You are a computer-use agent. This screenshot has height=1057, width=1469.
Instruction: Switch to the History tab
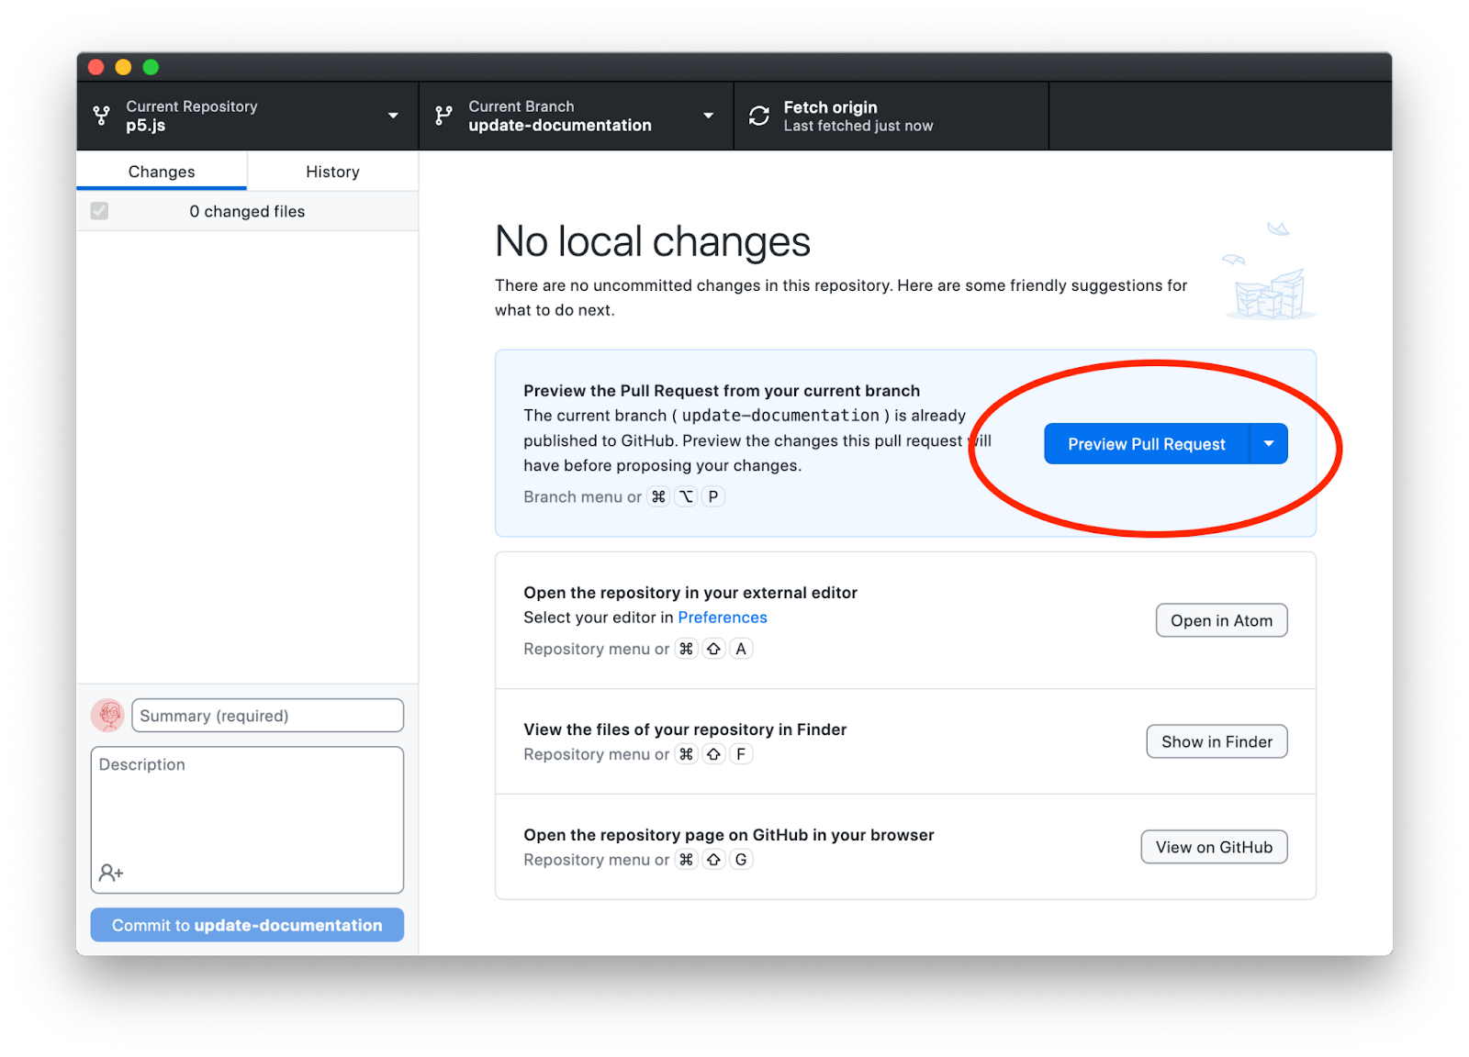332,171
